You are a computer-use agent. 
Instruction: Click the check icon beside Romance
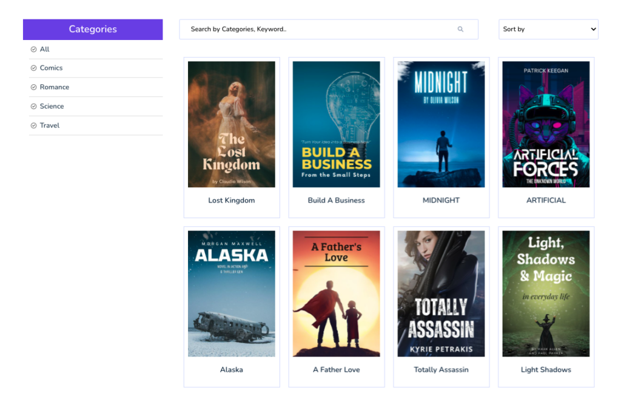(x=34, y=87)
